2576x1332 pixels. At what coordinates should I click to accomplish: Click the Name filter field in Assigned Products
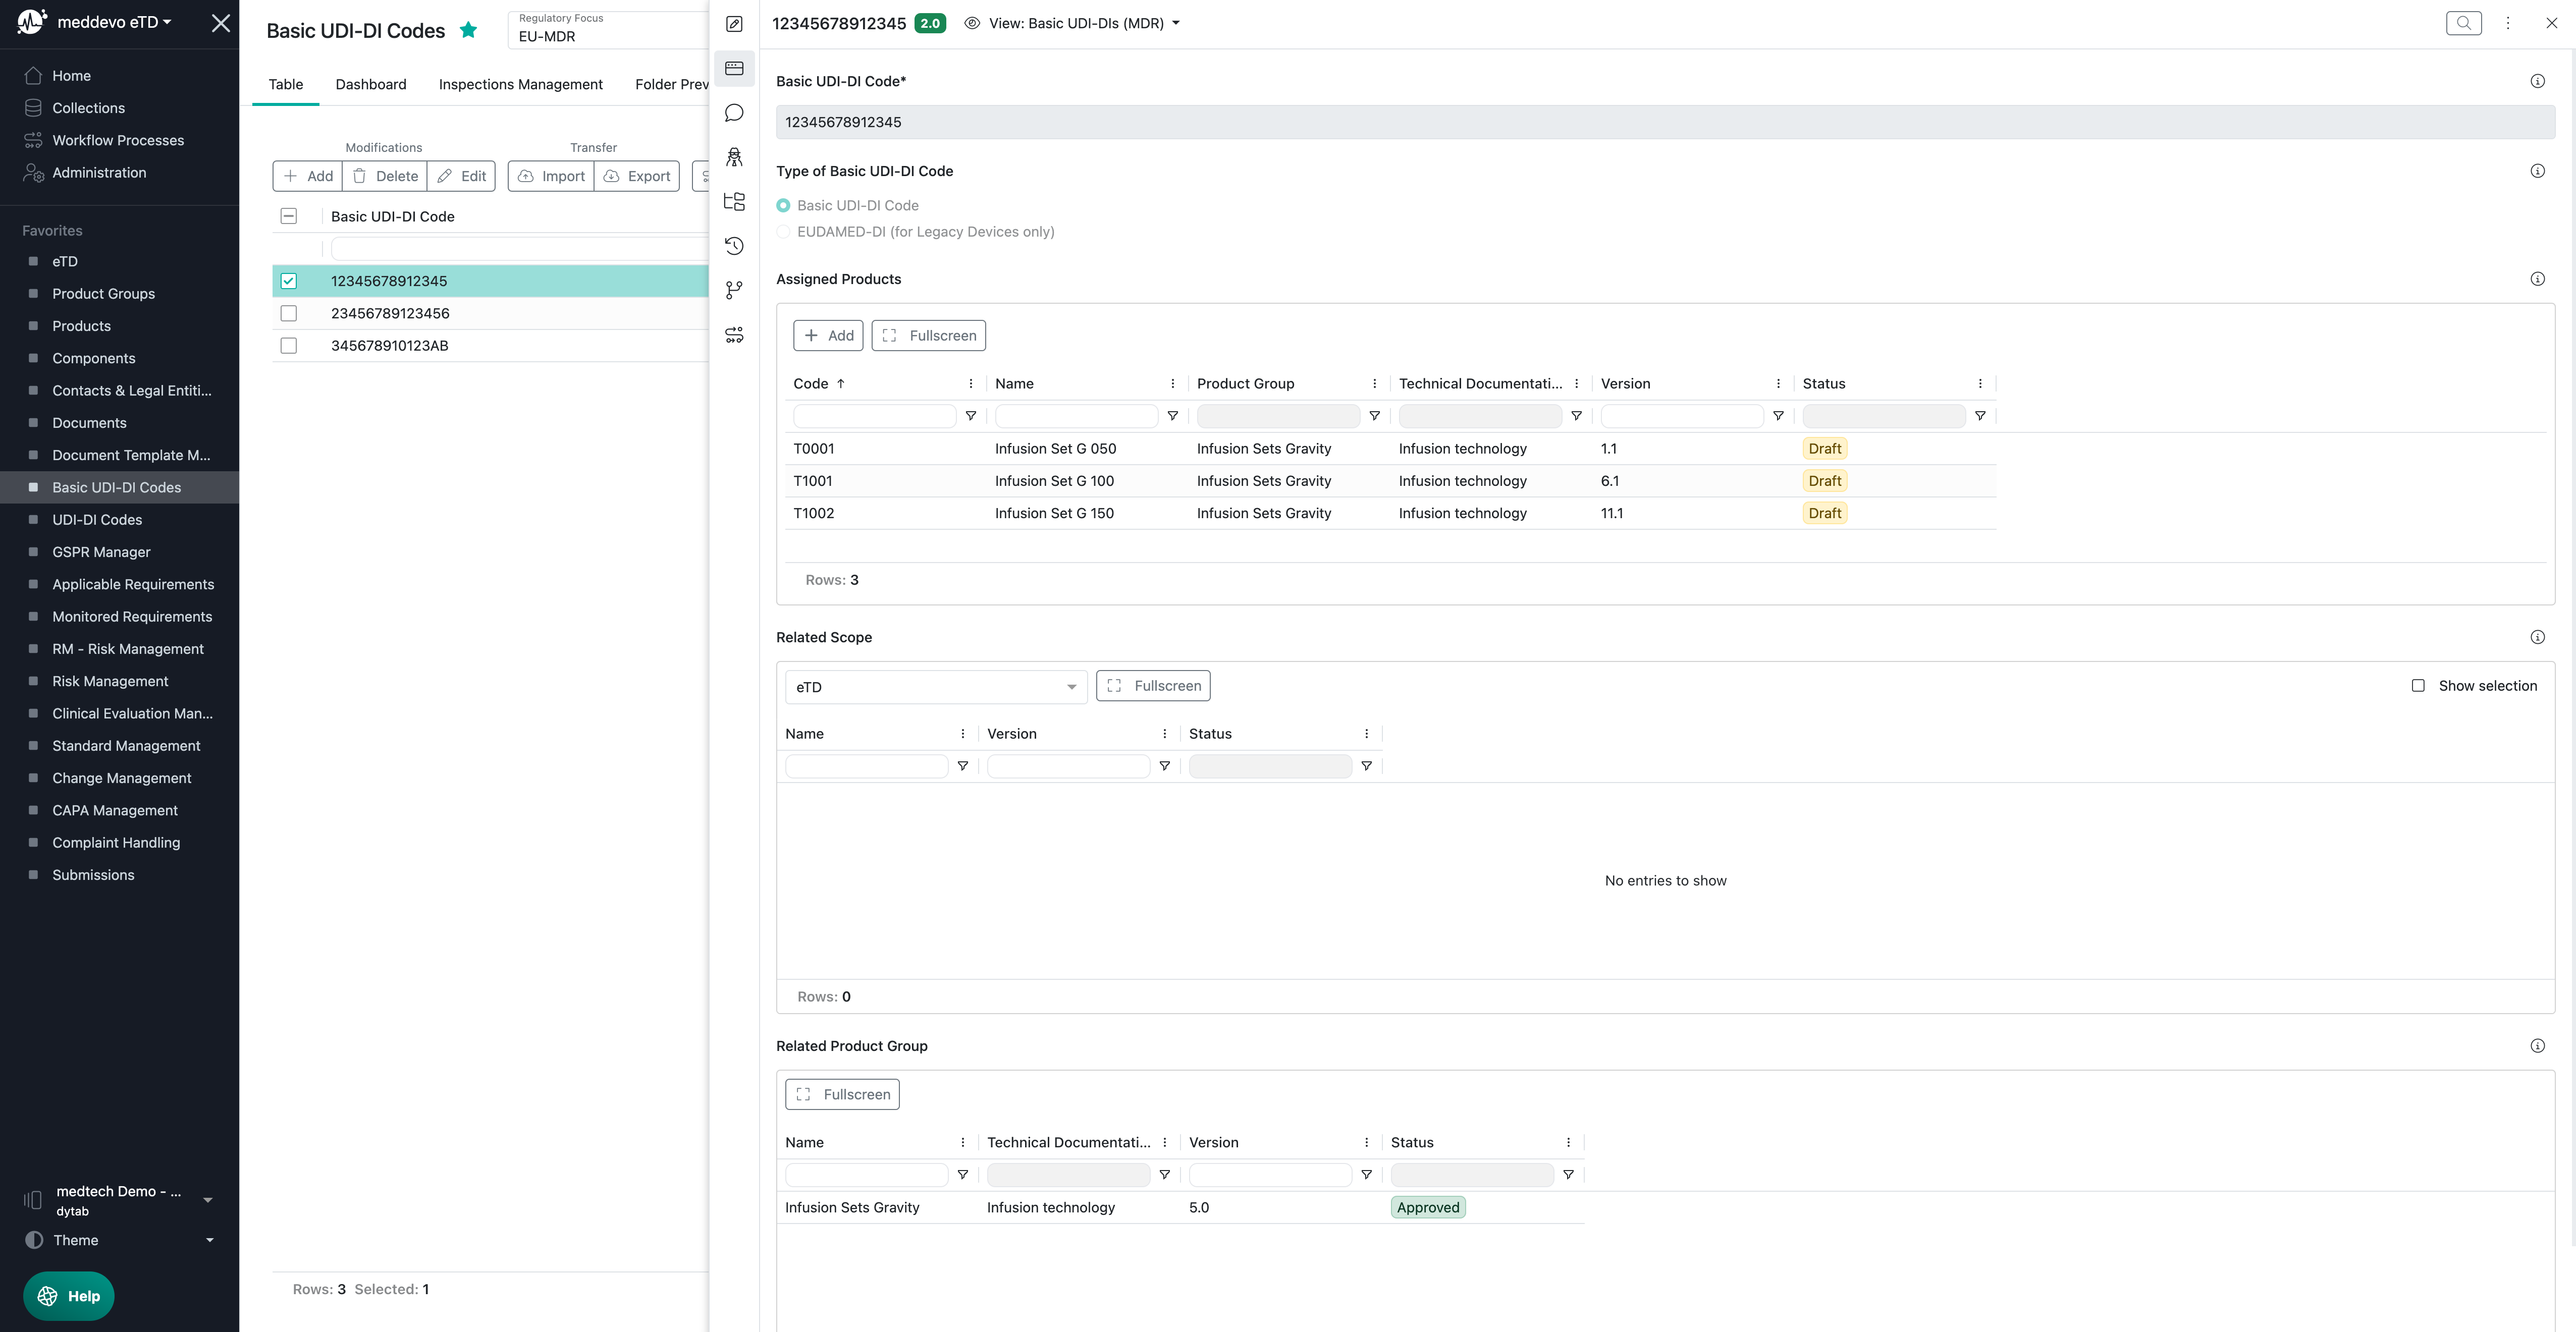pos(1076,416)
